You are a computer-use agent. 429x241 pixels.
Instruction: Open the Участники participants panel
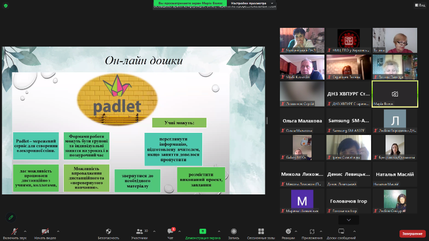click(139, 231)
